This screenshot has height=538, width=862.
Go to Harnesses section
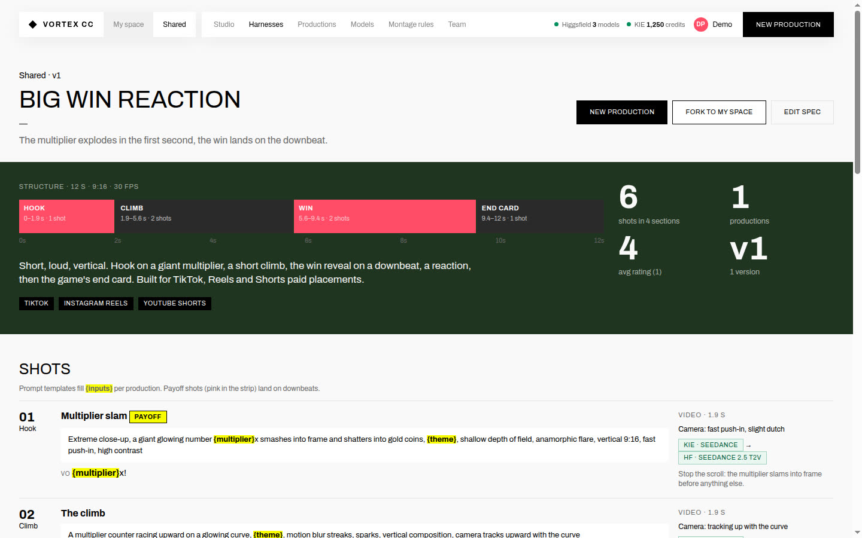[x=266, y=25]
